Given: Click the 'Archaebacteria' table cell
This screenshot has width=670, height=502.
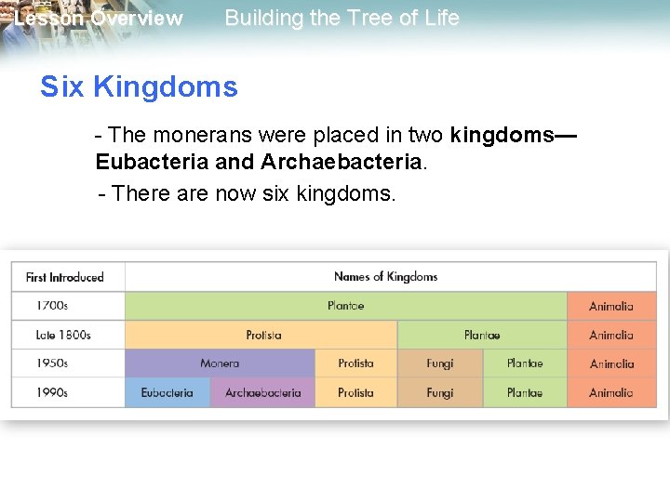Looking at the screenshot, I should coord(262,392).
